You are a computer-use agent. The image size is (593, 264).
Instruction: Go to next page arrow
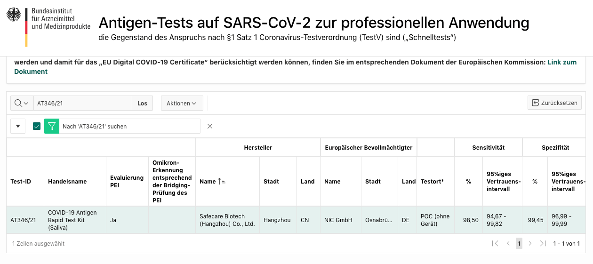[x=530, y=243]
